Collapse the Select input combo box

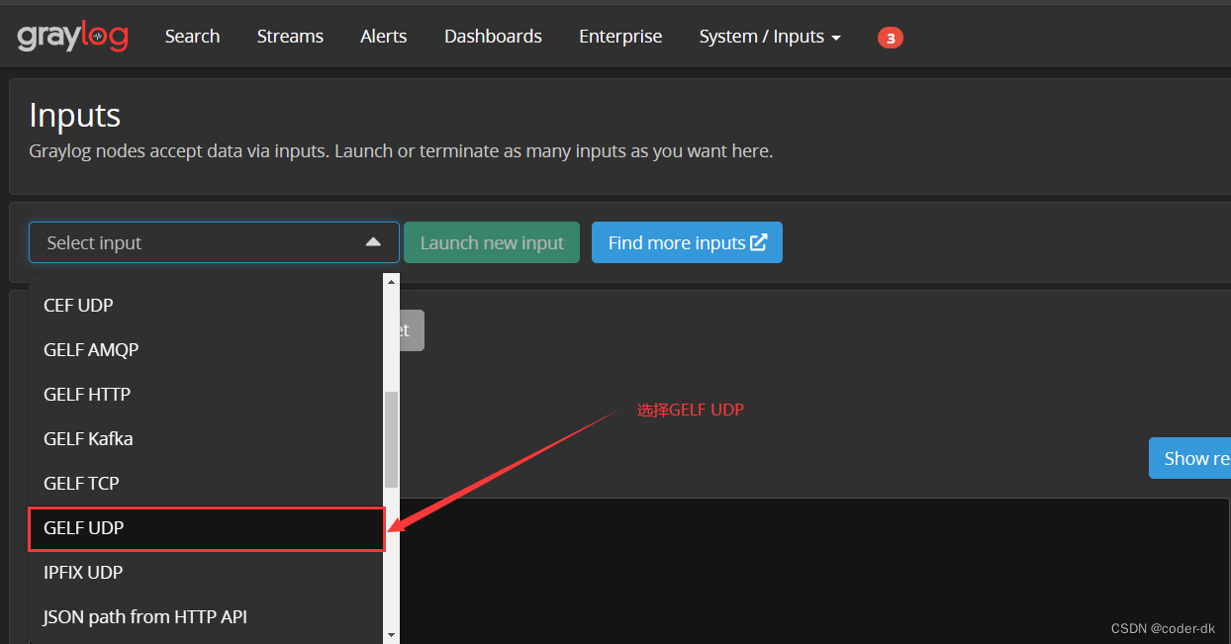pyautogui.click(x=214, y=242)
